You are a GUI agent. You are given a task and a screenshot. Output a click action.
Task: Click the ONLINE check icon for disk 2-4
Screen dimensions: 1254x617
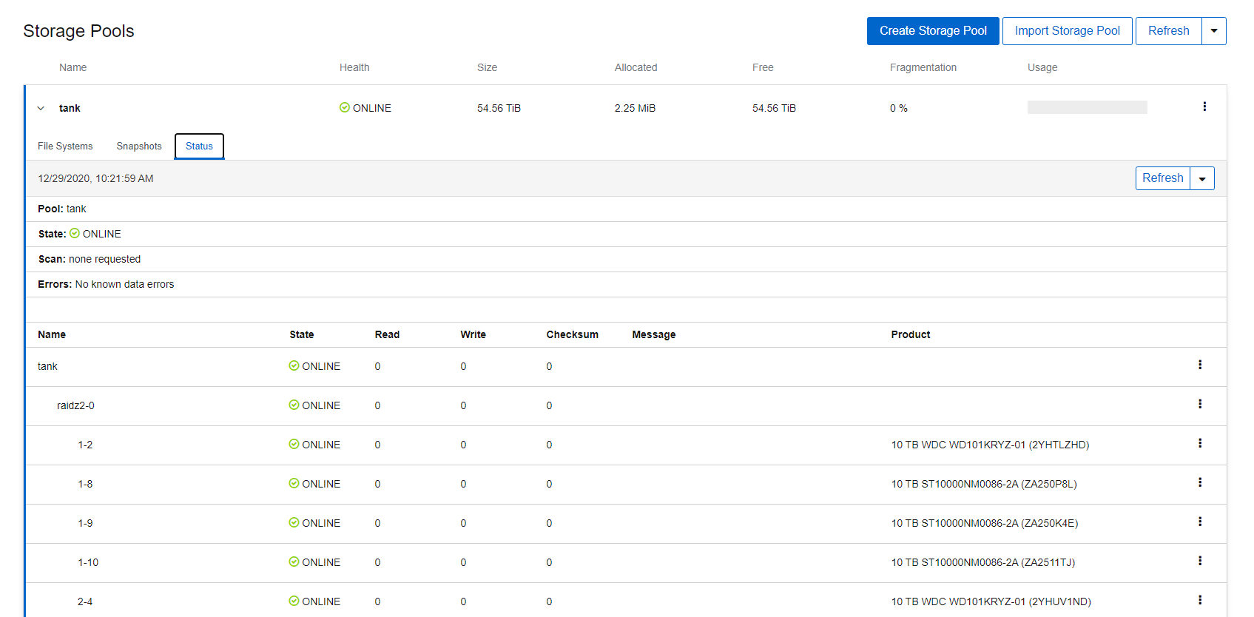click(294, 601)
